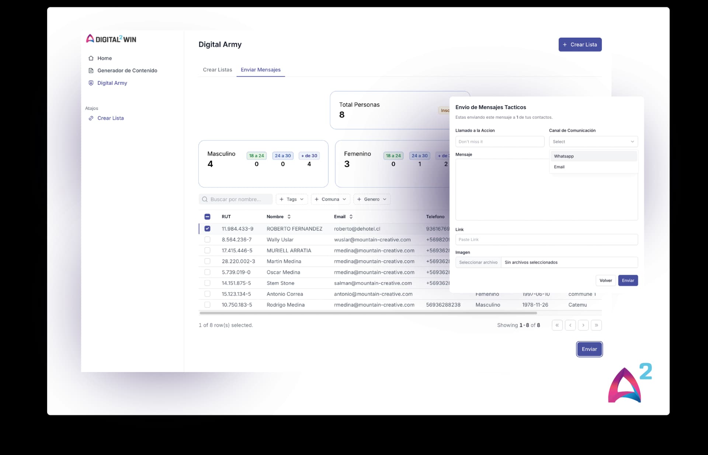Open the Comuna filter dropdown
Screen dimensions: 708x455
click(330, 199)
